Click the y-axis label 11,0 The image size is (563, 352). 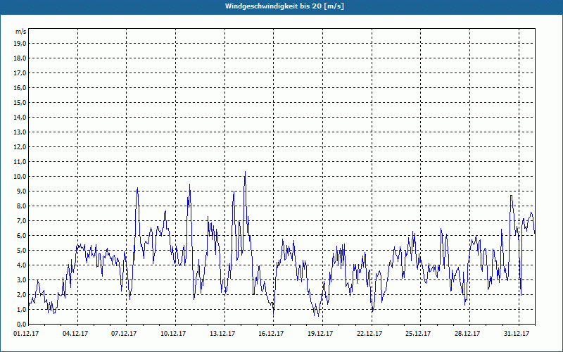coord(20,162)
